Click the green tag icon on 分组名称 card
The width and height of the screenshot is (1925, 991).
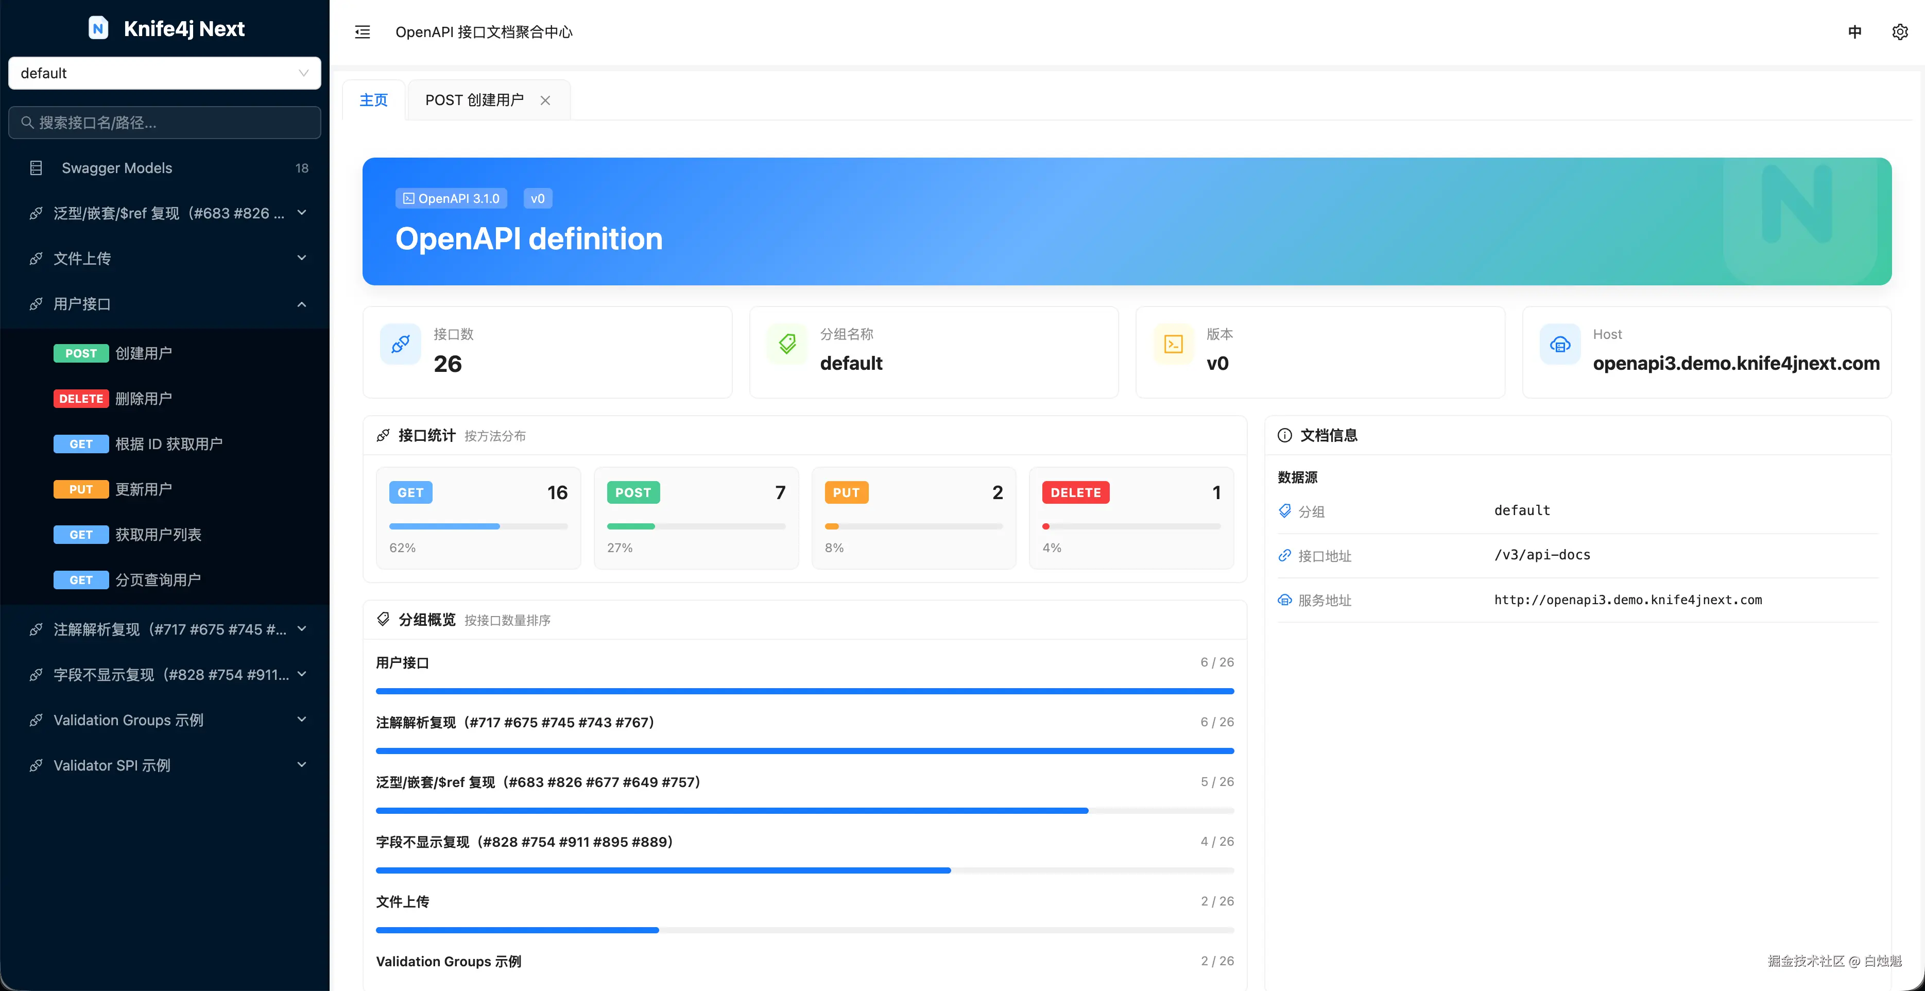pyautogui.click(x=787, y=345)
